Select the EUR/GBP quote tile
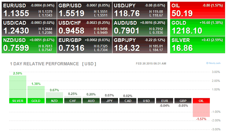The width and height of the screenshot is (229, 134). point(84,45)
